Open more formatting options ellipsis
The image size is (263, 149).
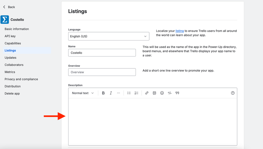(118, 93)
